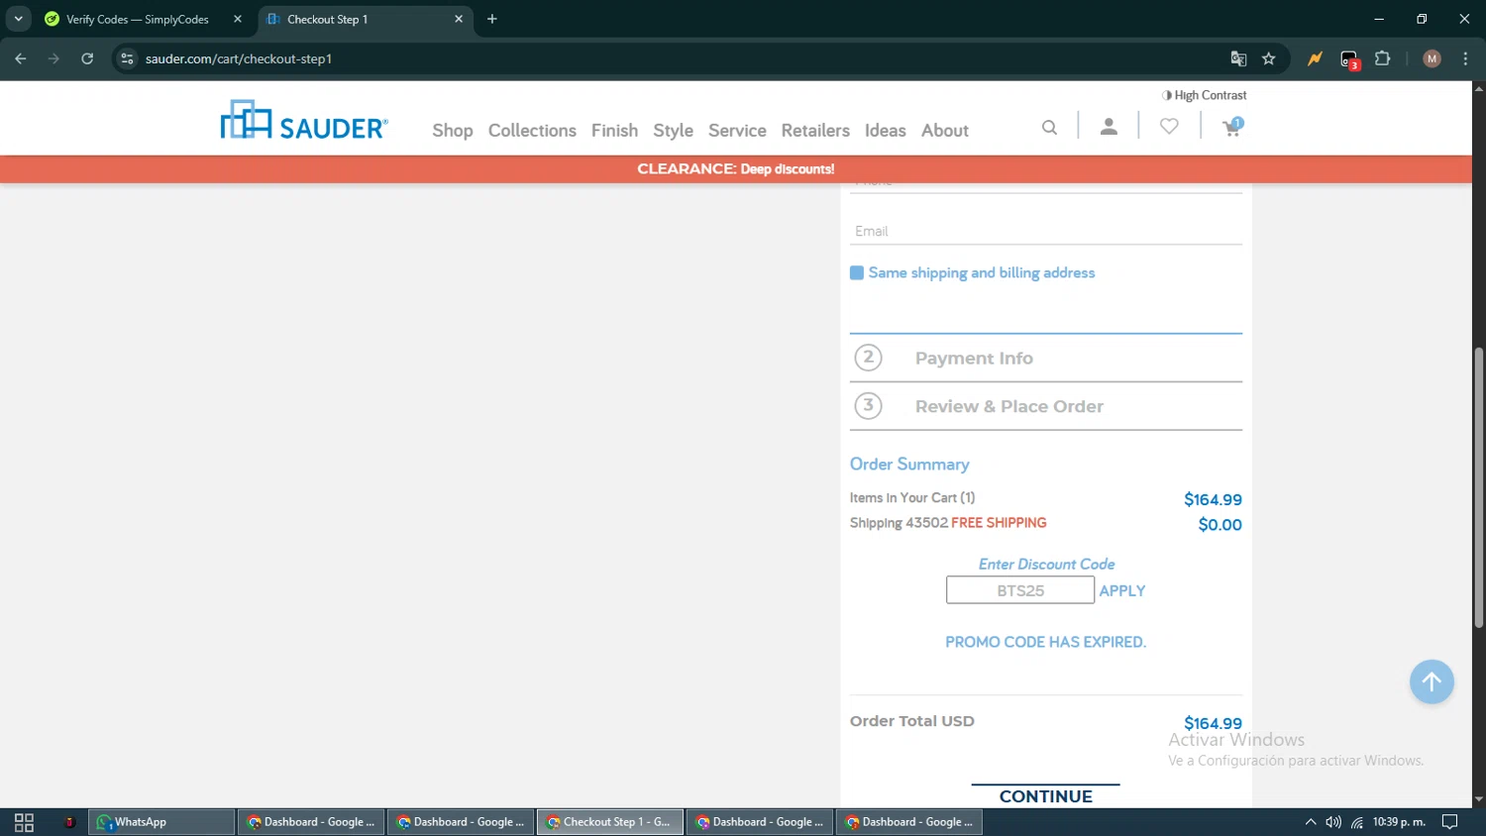1486x836 pixels.
Task: Click the Email input field
Action: [1046, 231]
